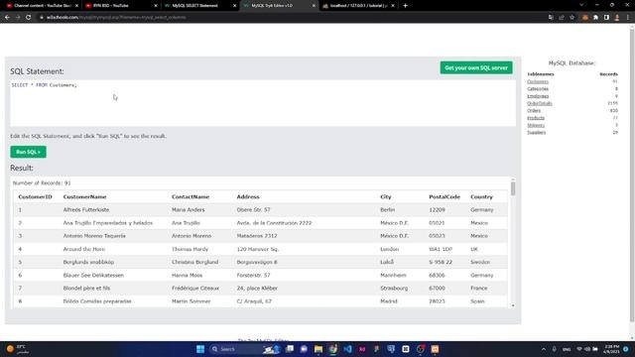Viewport: 635px width, 357px height.
Task: Open the Employees table link
Action: tap(538, 96)
